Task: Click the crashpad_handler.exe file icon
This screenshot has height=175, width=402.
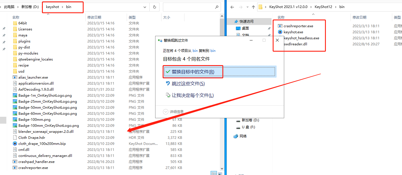Action: (15, 162)
